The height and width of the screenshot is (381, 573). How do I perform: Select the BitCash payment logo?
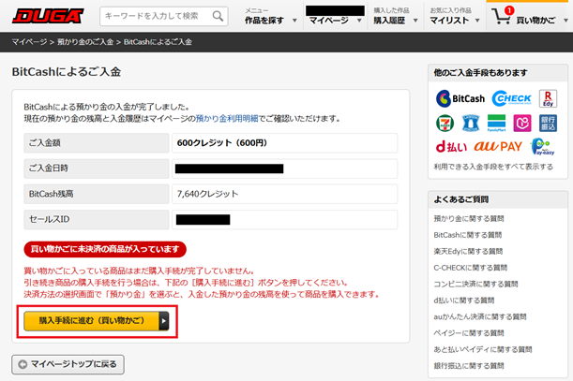click(460, 98)
